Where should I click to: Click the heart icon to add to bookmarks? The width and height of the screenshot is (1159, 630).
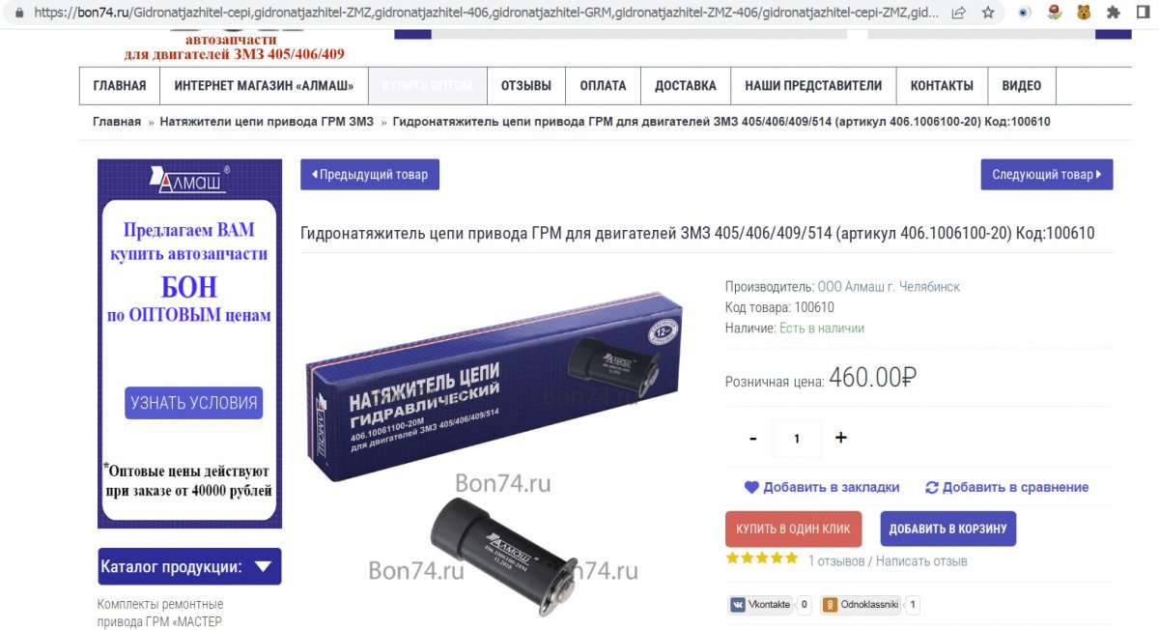(x=751, y=487)
